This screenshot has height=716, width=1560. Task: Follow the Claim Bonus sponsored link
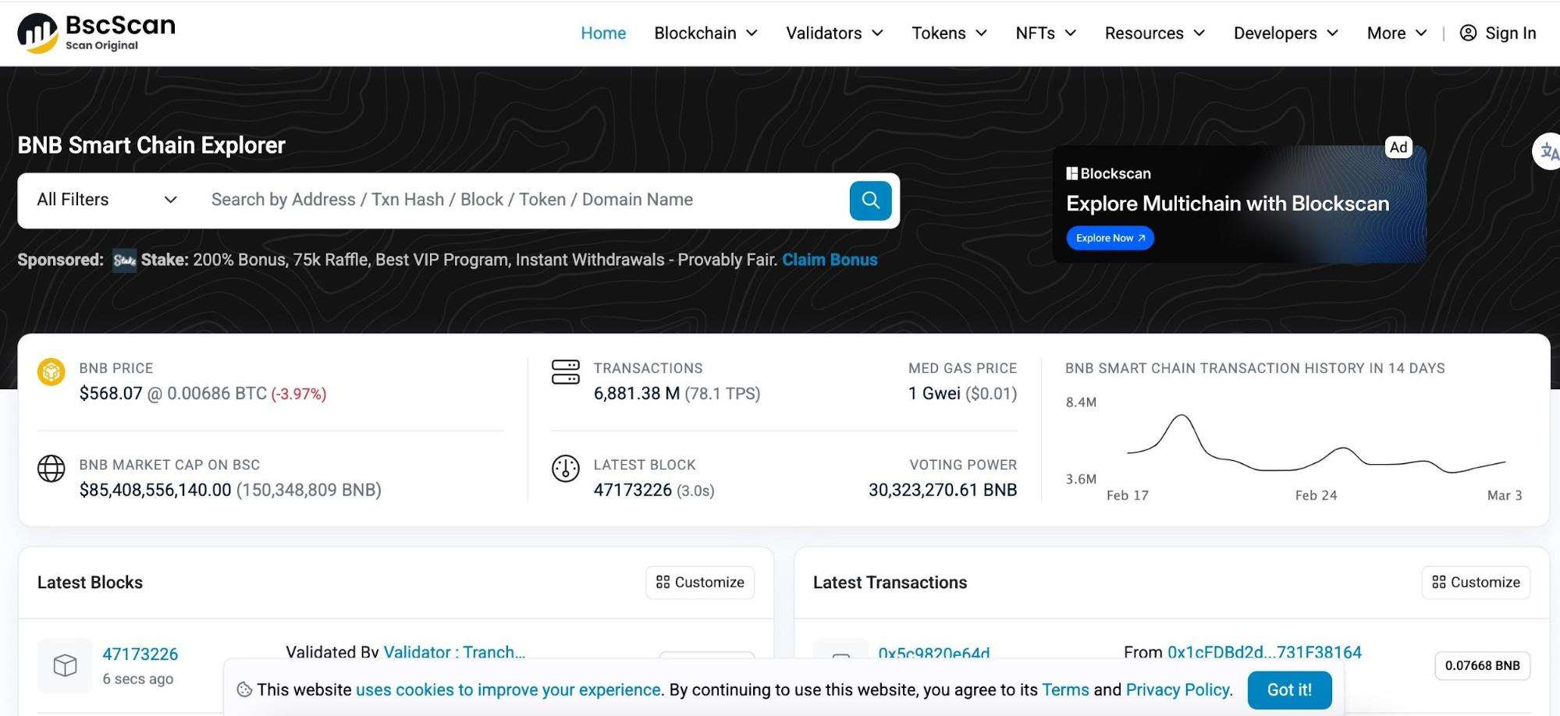[x=830, y=260]
